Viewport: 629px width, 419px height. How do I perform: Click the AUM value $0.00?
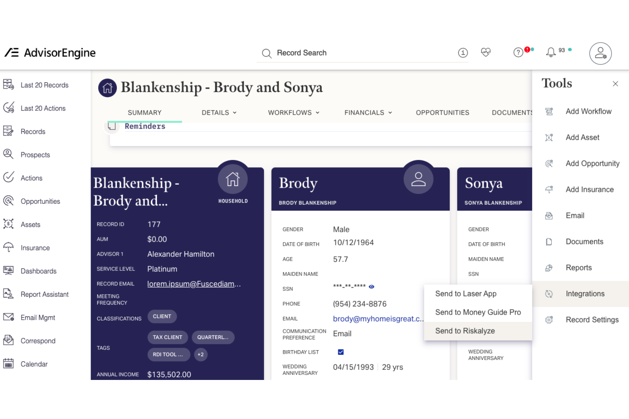(x=157, y=239)
